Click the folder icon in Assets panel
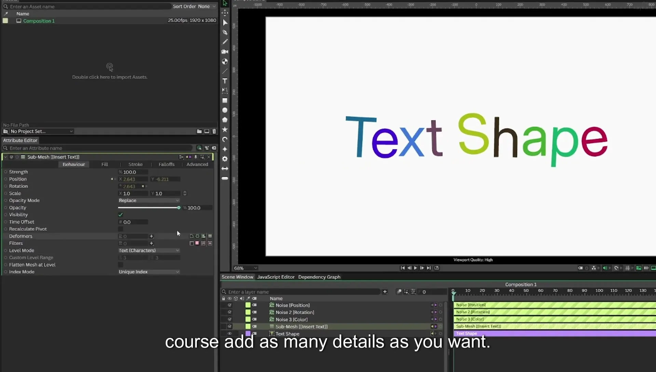656x372 pixels. (199, 131)
